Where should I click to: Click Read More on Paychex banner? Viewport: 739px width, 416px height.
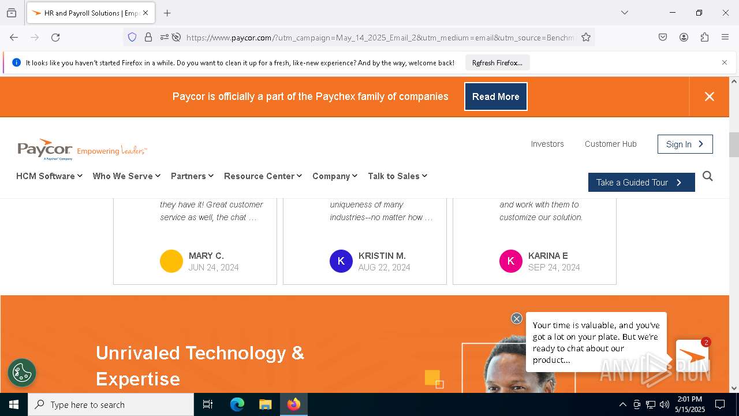pyautogui.click(x=496, y=96)
